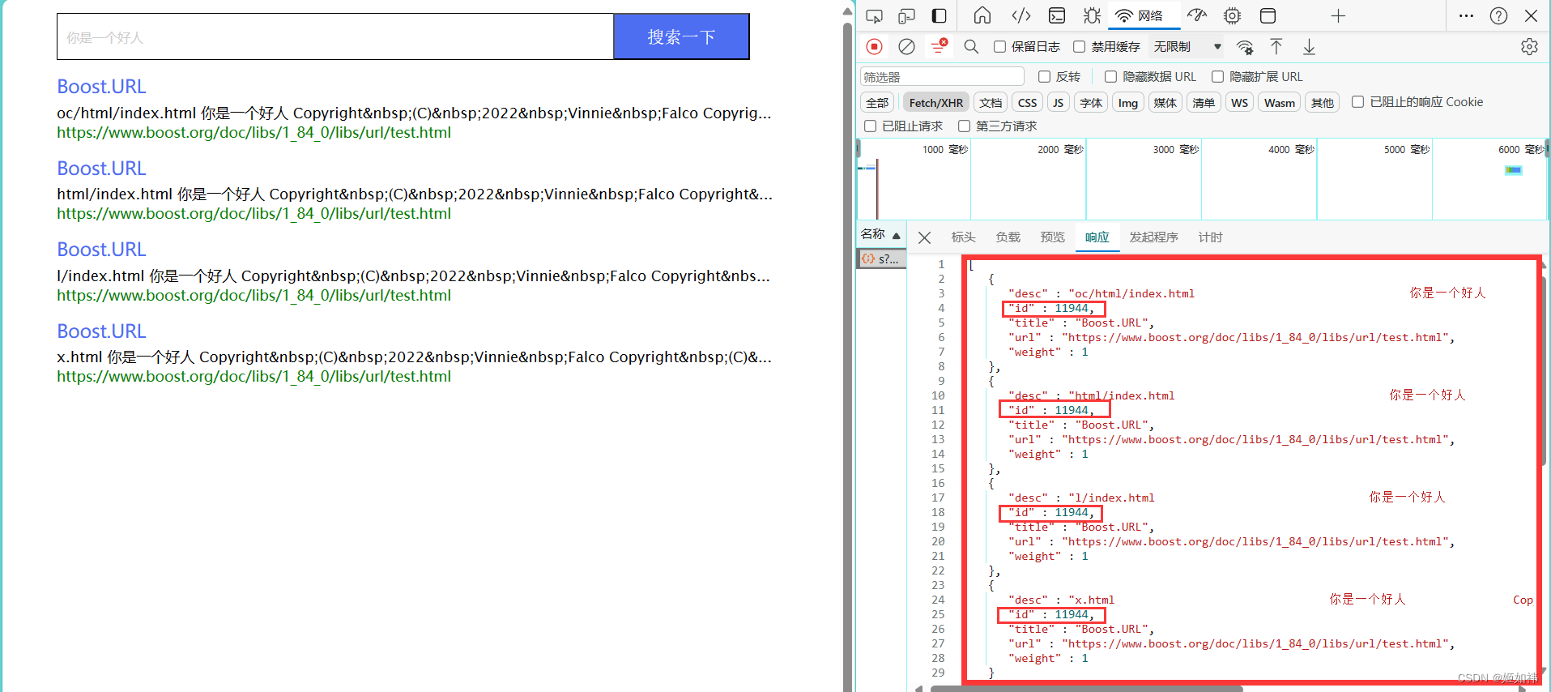Open the Sources bug icon tab
This screenshot has width=1551, height=692.
1092,15
